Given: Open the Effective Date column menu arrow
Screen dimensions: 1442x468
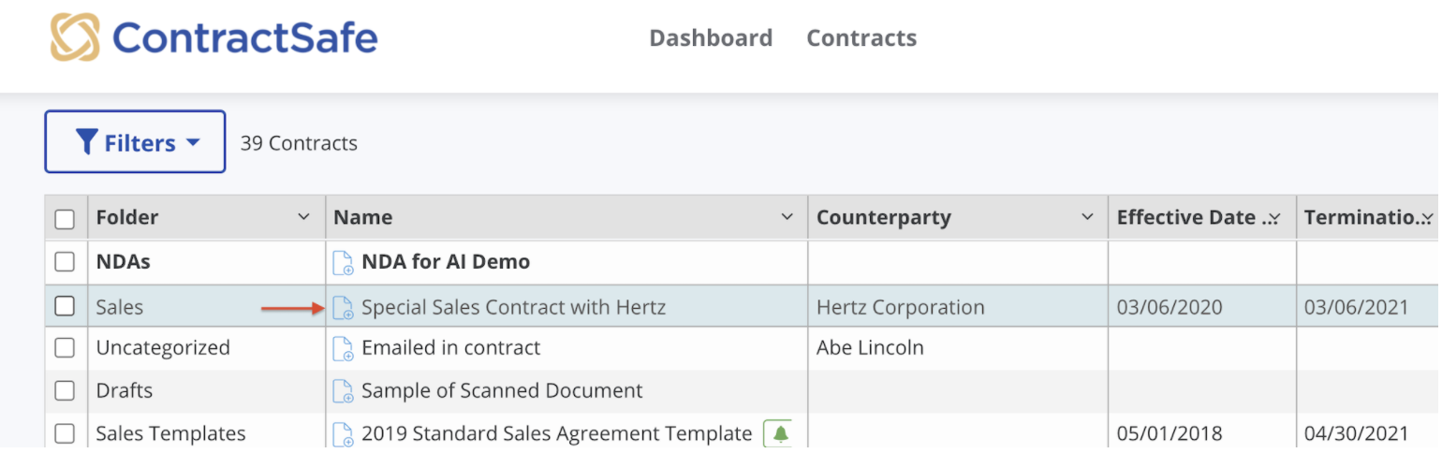Looking at the screenshot, I should [x=1273, y=218].
